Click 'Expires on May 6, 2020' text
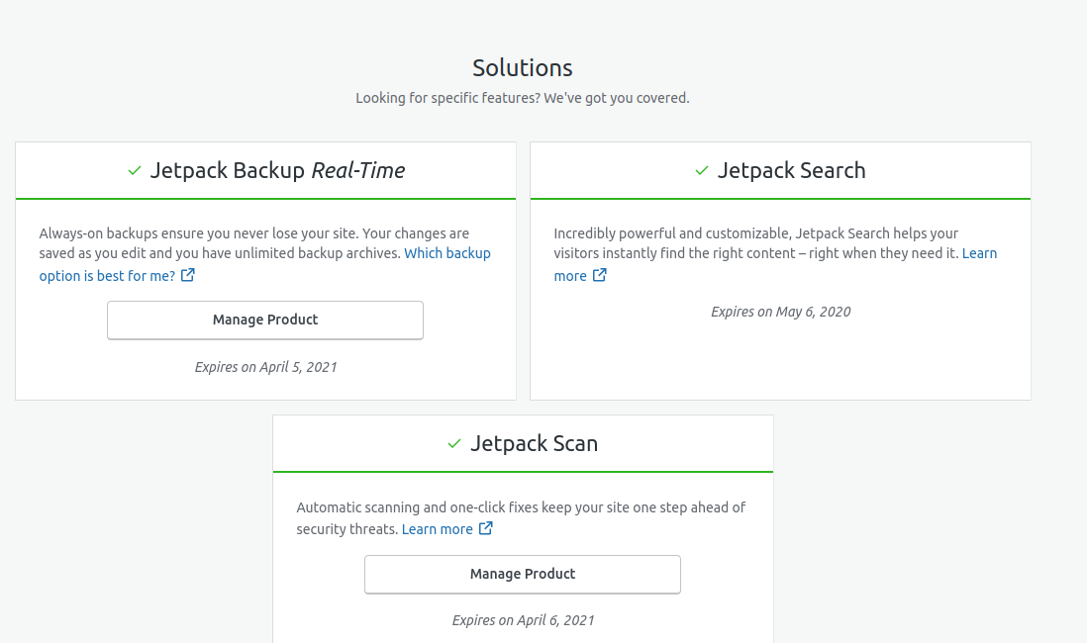This screenshot has width=1087, height=643. point(780,312)
